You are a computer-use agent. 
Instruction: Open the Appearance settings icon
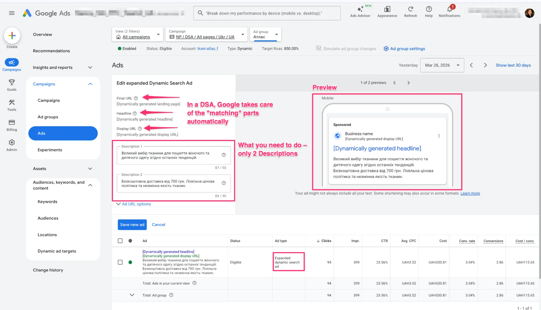(x=387, y=9)
